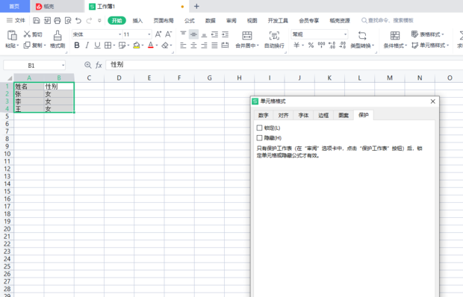This screenshot has width=463, height=297.
Task: Undo the last action
Action: [78, 20]
